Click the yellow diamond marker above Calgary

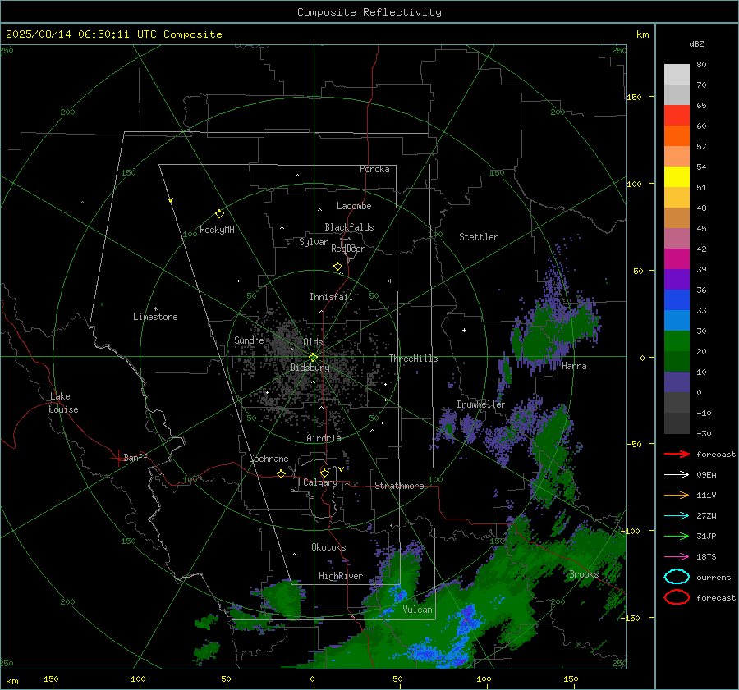(324, 473)
